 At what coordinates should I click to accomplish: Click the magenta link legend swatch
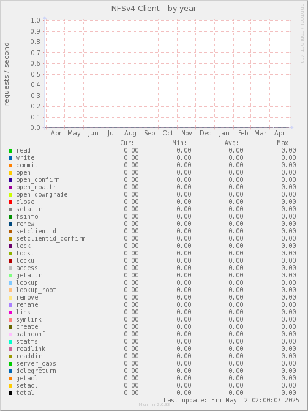pos(10,312)
